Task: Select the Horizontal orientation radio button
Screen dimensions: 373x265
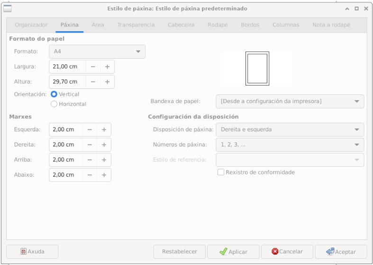Action: [x=54, y=104]
